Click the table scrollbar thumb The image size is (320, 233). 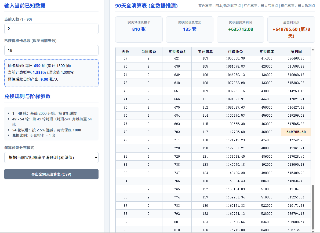pos(313,207)
